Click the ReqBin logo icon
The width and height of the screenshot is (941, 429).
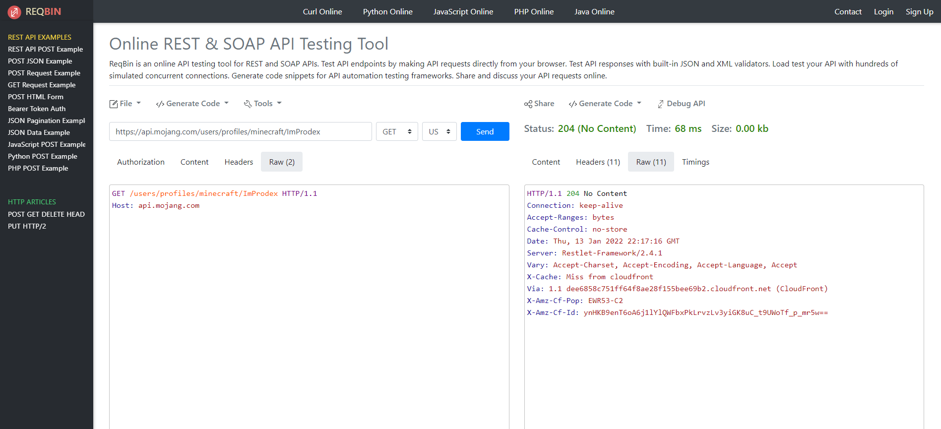[x=14, y=12]
